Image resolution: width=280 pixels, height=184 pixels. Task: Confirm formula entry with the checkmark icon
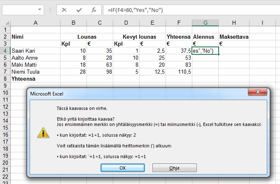(x=79, y=10)
